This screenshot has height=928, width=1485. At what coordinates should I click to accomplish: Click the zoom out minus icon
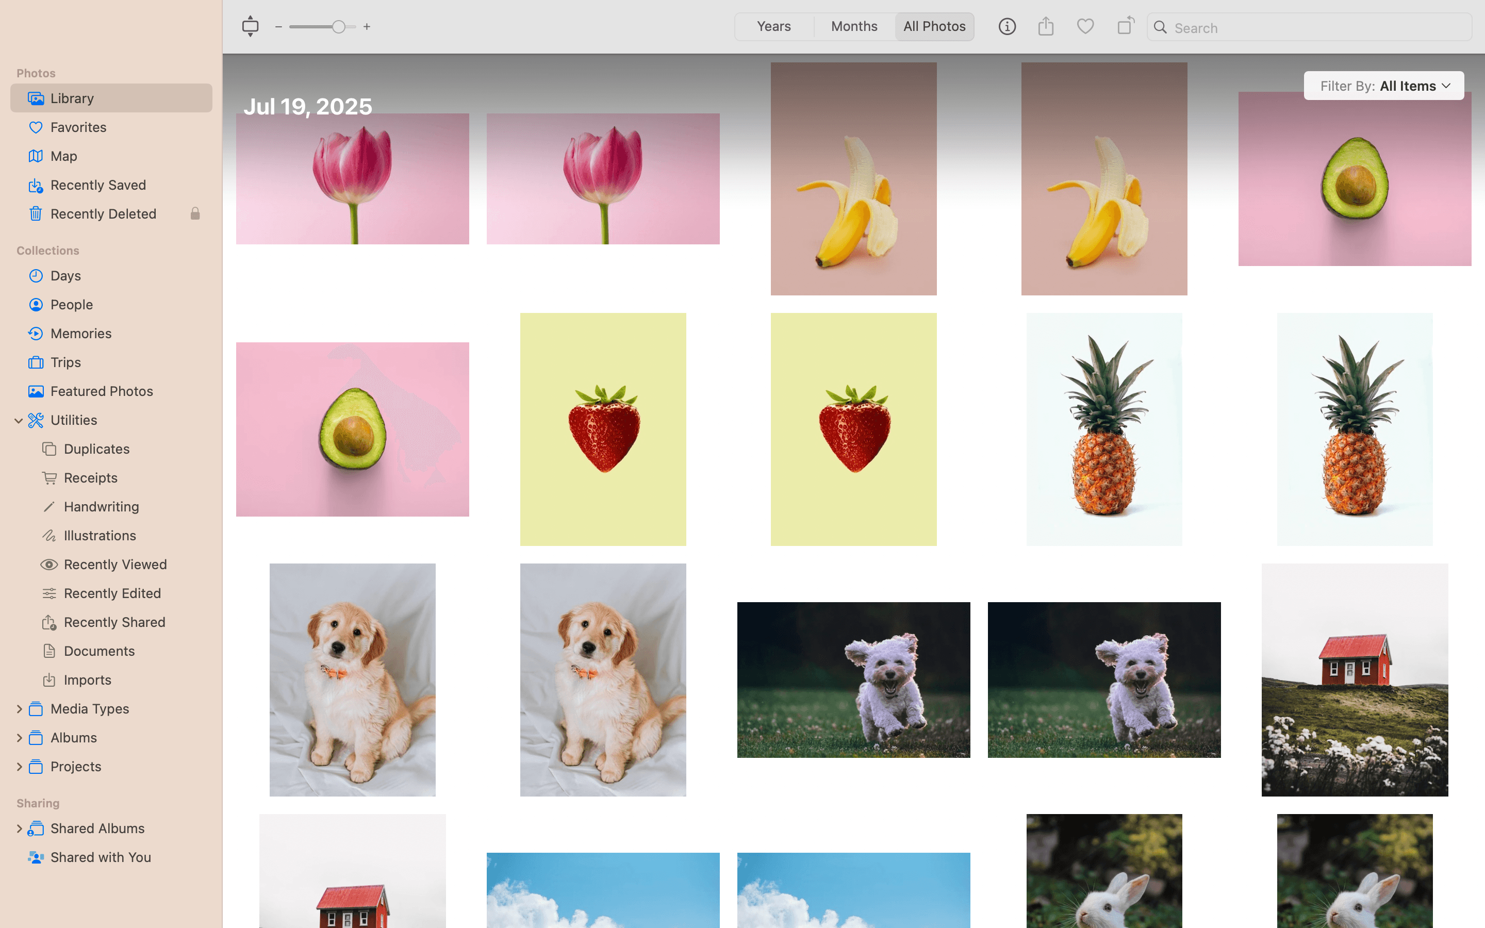click(278, 27)
